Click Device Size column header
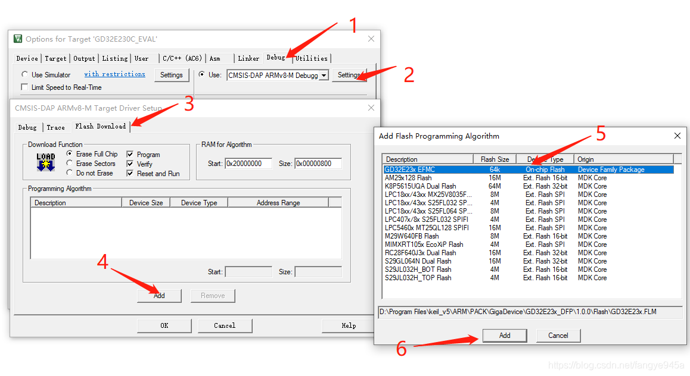The height and width of the screenshot is (376, 690). tap(146, 202)
